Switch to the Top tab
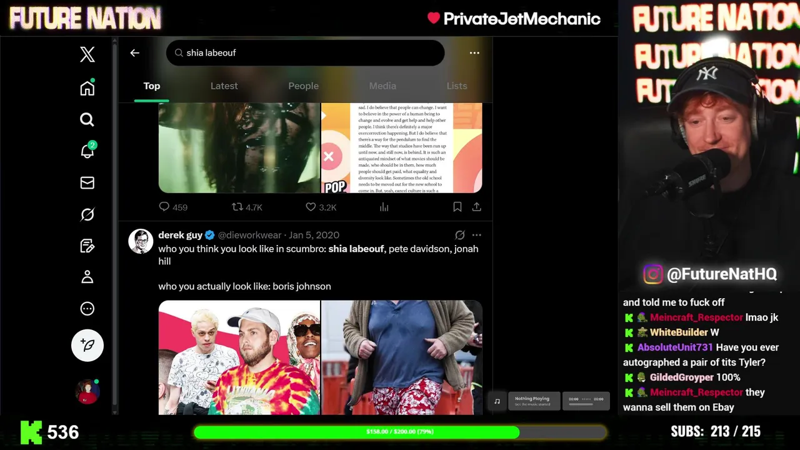This screenshot has width=800, height=450. tap(152, 86)
